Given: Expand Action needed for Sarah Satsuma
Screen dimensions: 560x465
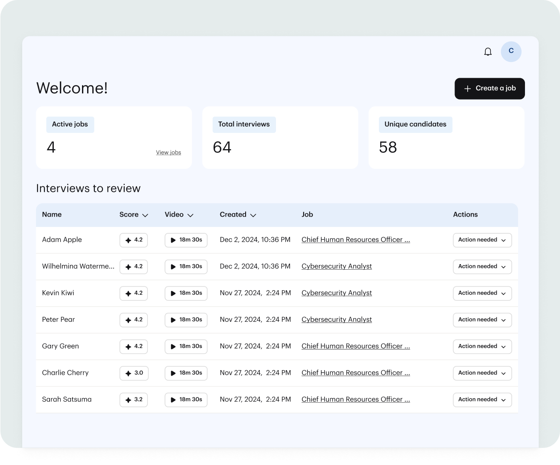Looking at the screenshot, I should click(482, 400).
